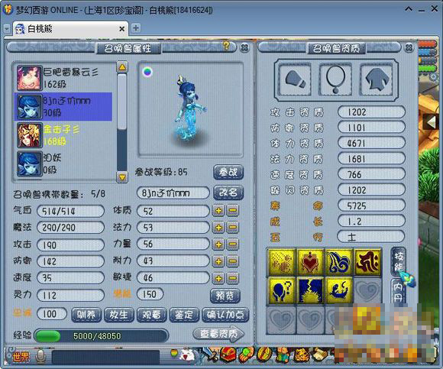Click the green robed character icon in toolbar
Image resolution: width=443 pixels, height=369 pixels.
click(x=283, y=355)
